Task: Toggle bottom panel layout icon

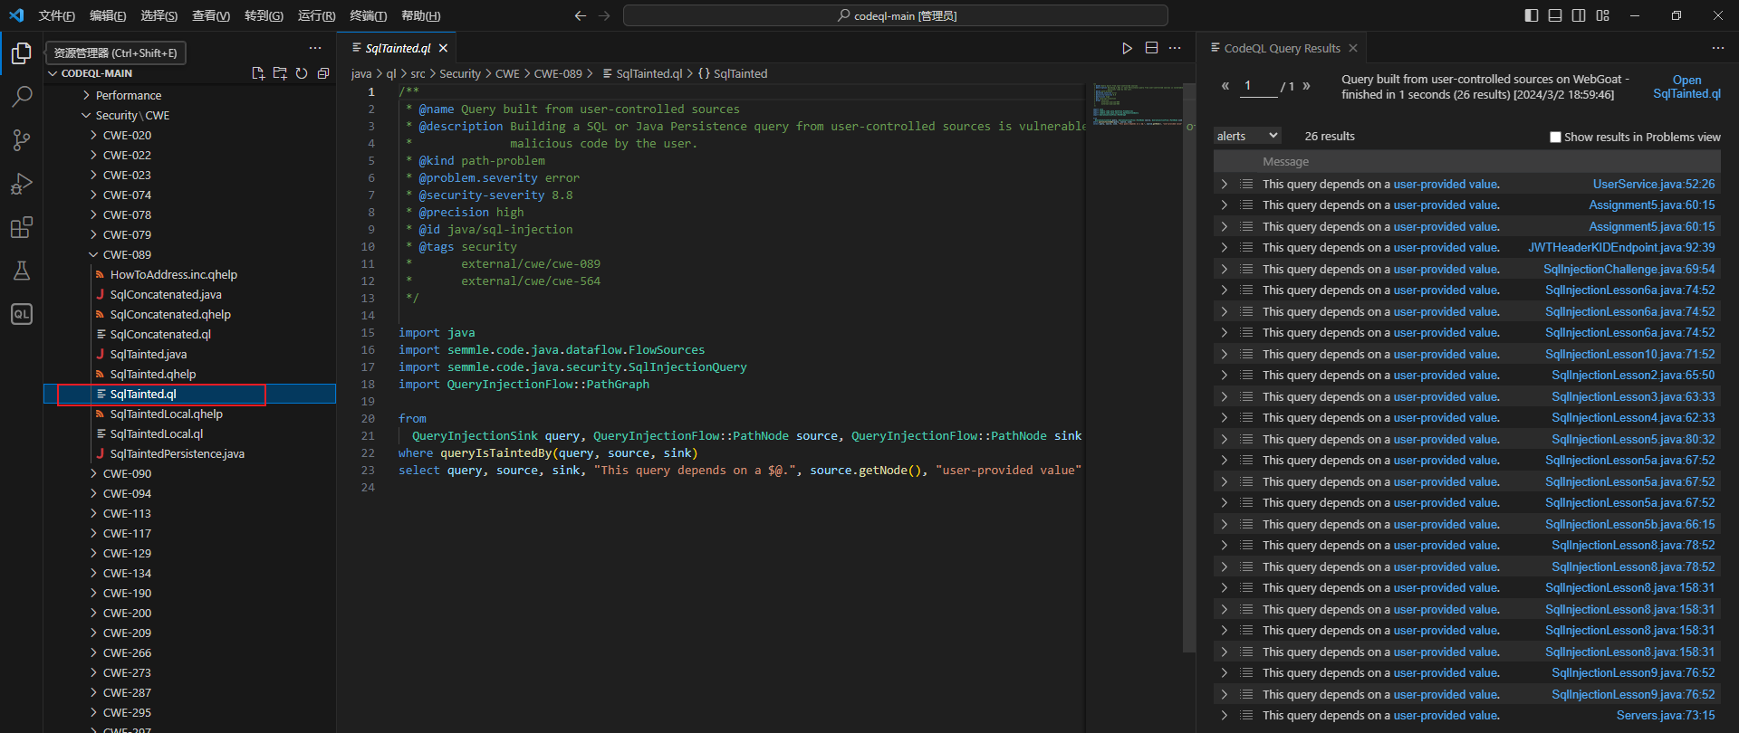Action: 1555,15
